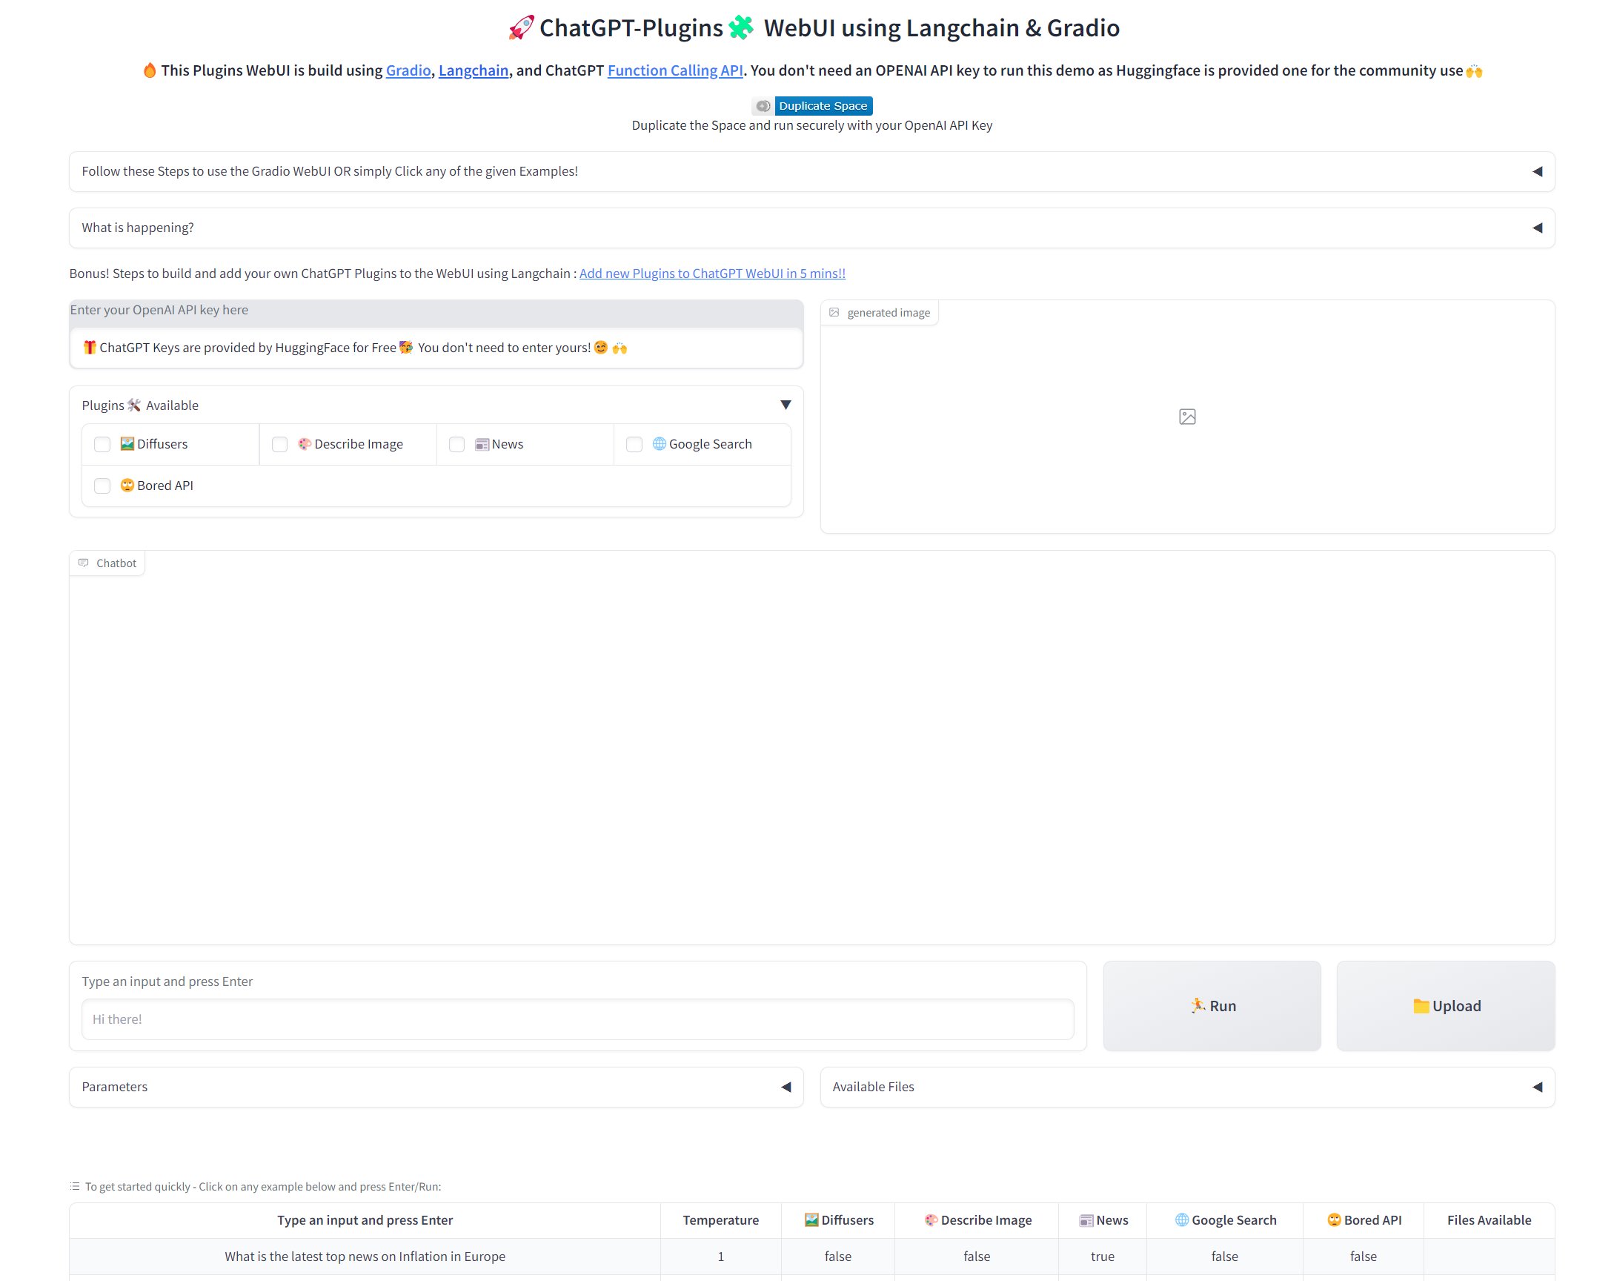Click the image placeholder icon in generated image area
1614x1281 pixels.
coord(1187,417)
